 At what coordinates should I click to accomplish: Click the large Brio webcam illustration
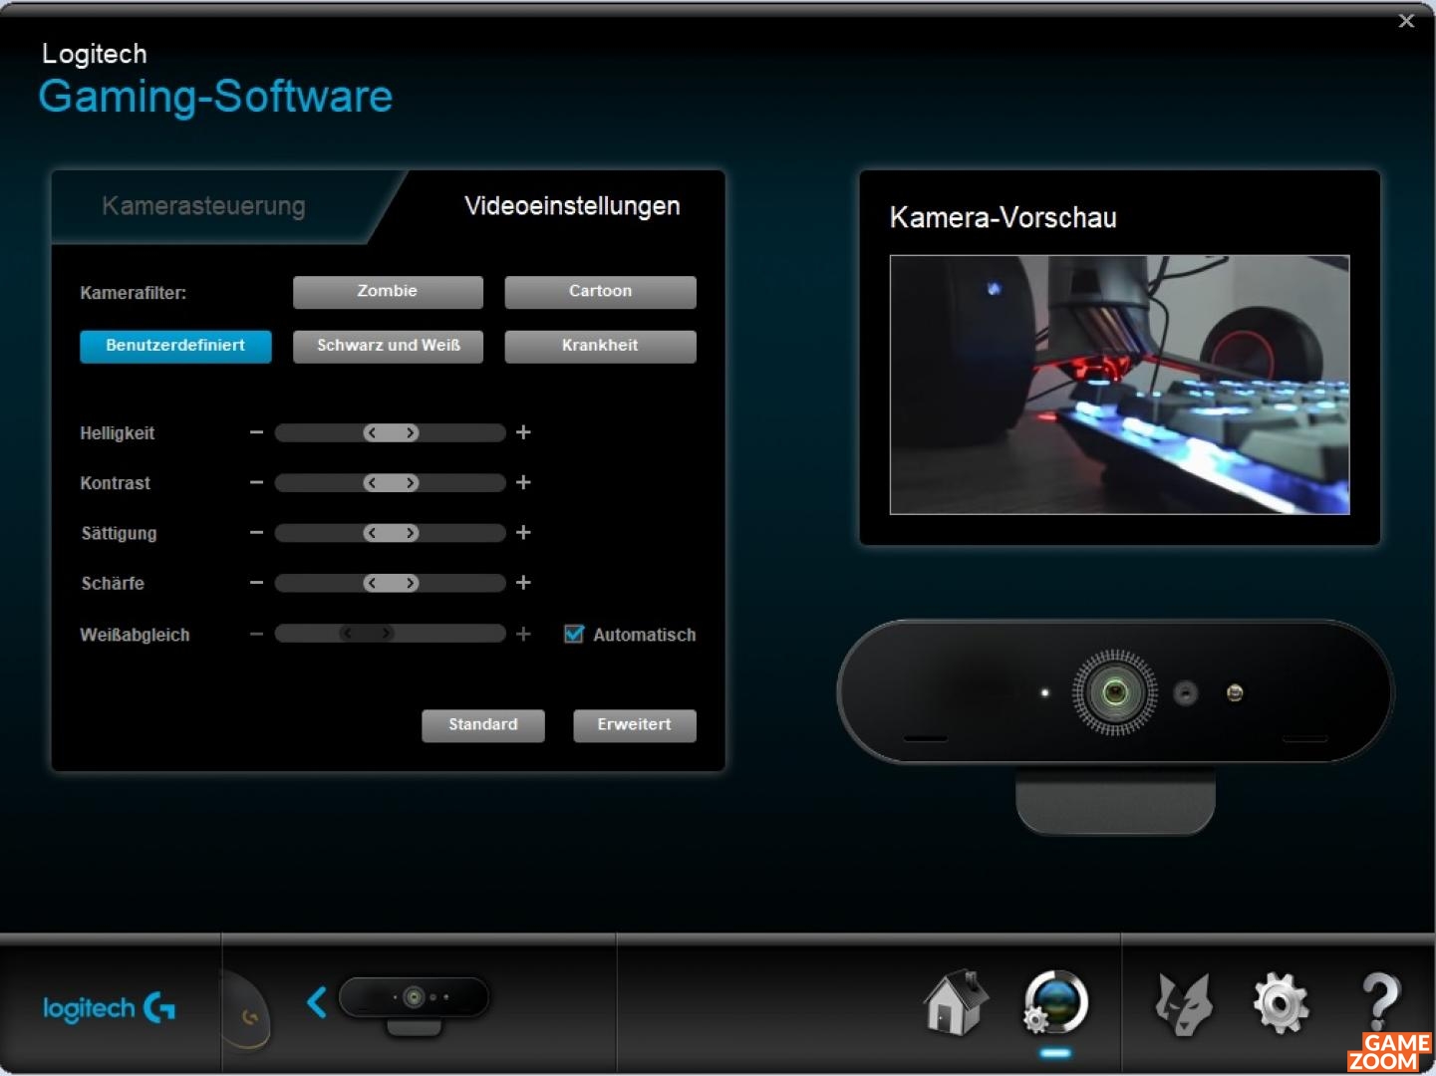(x=1115, y=725)
